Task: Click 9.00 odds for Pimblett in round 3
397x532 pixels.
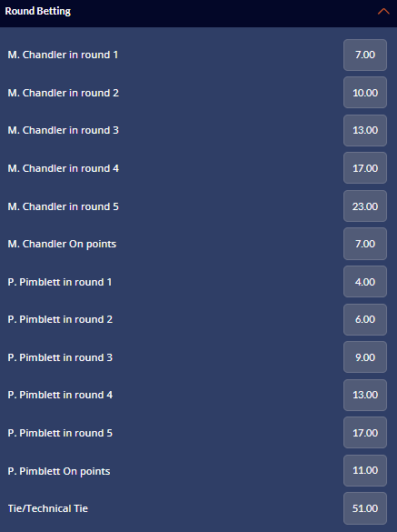Action: point(365,357)
